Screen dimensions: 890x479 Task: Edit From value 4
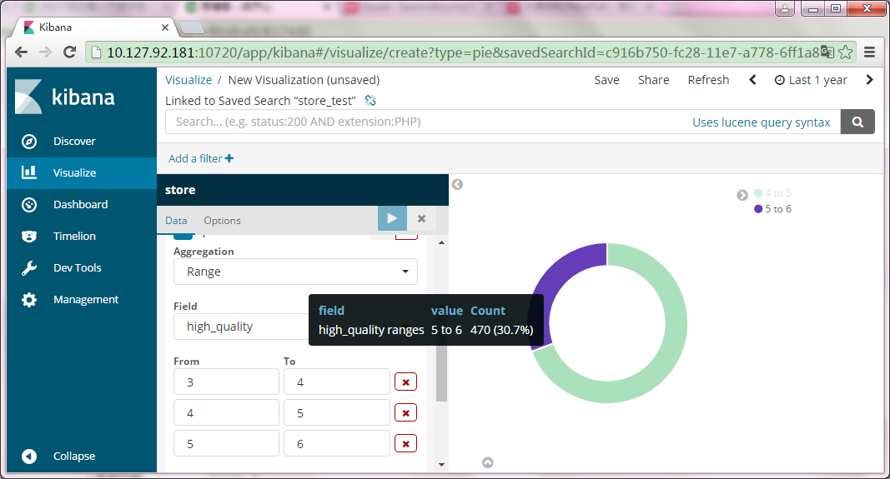click(226, 412)
